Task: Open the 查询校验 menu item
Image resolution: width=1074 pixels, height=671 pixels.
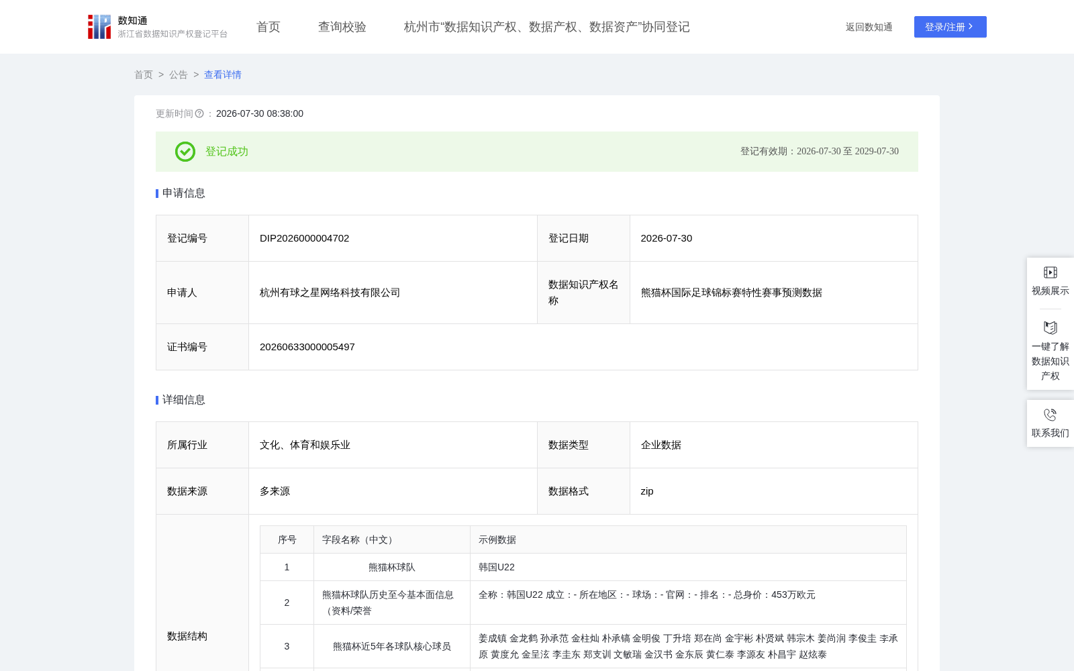Action: pyautogui.click(x=342, y=27)
